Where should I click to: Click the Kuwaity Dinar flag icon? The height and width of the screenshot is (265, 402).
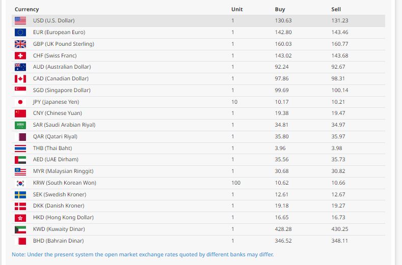[20, 229]
